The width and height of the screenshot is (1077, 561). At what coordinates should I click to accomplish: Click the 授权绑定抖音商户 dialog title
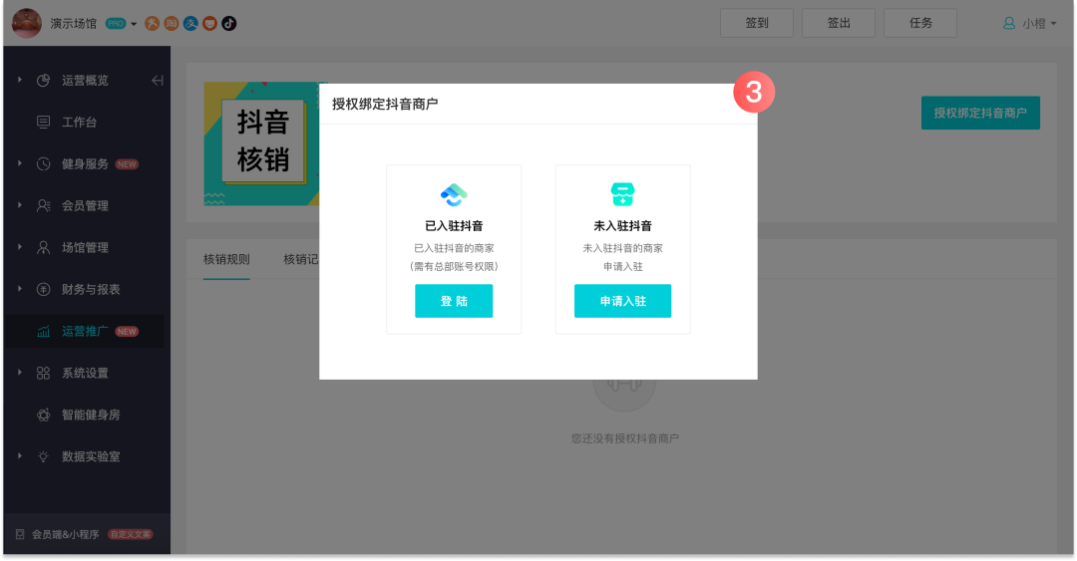385,104
